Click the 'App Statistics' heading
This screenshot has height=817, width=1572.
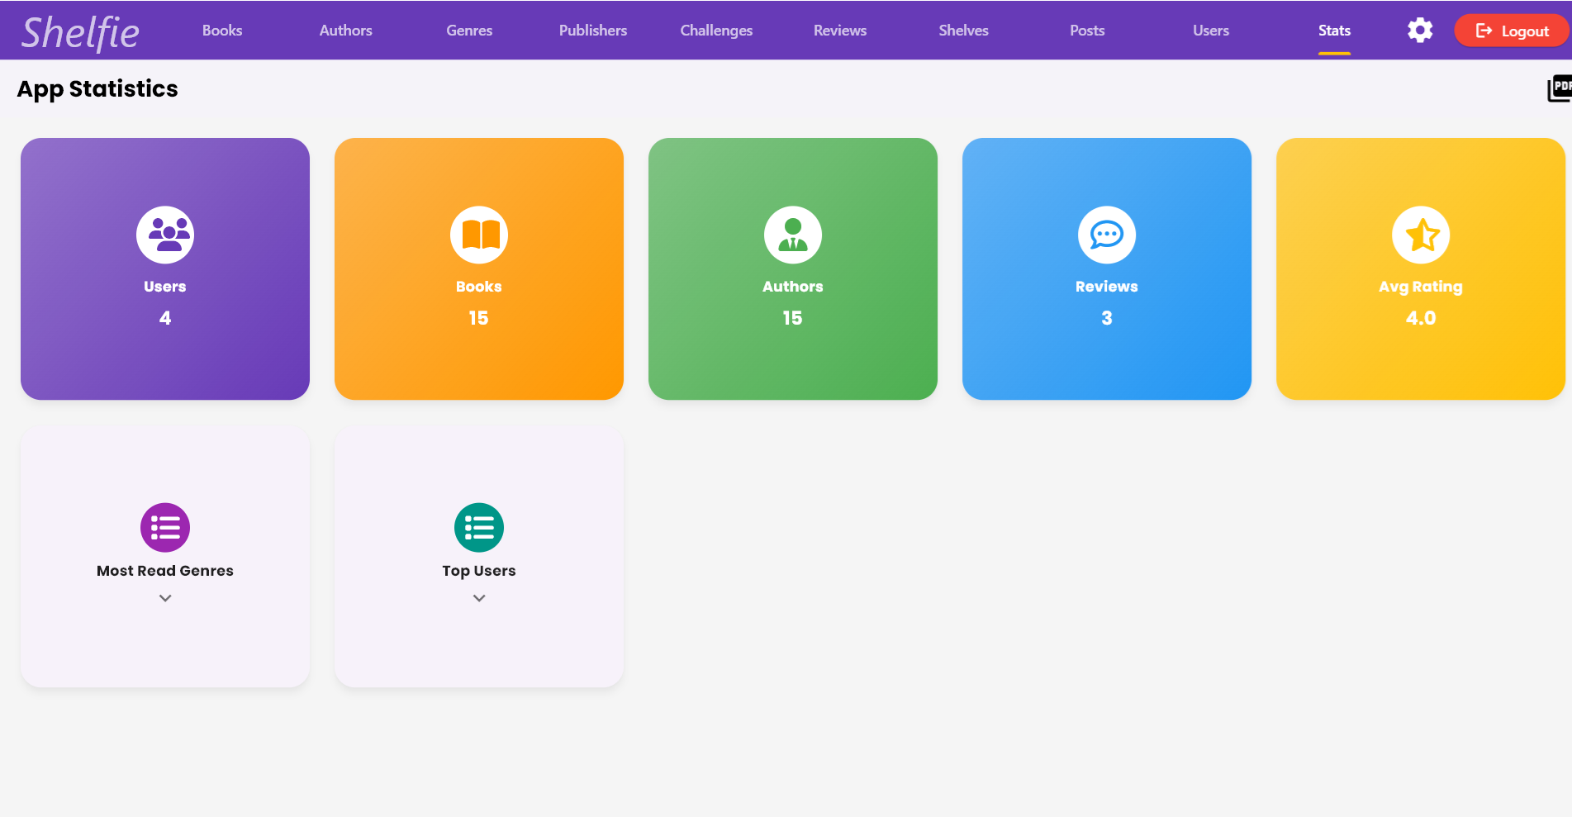97,89
